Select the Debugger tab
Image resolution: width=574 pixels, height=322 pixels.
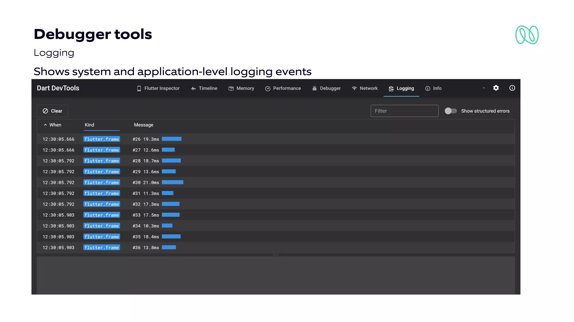(326, 88)
